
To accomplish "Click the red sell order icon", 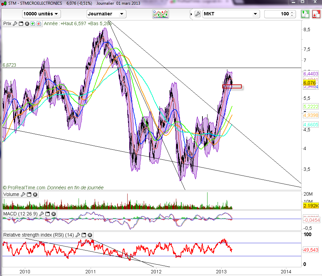I will (x=316, y=14).
